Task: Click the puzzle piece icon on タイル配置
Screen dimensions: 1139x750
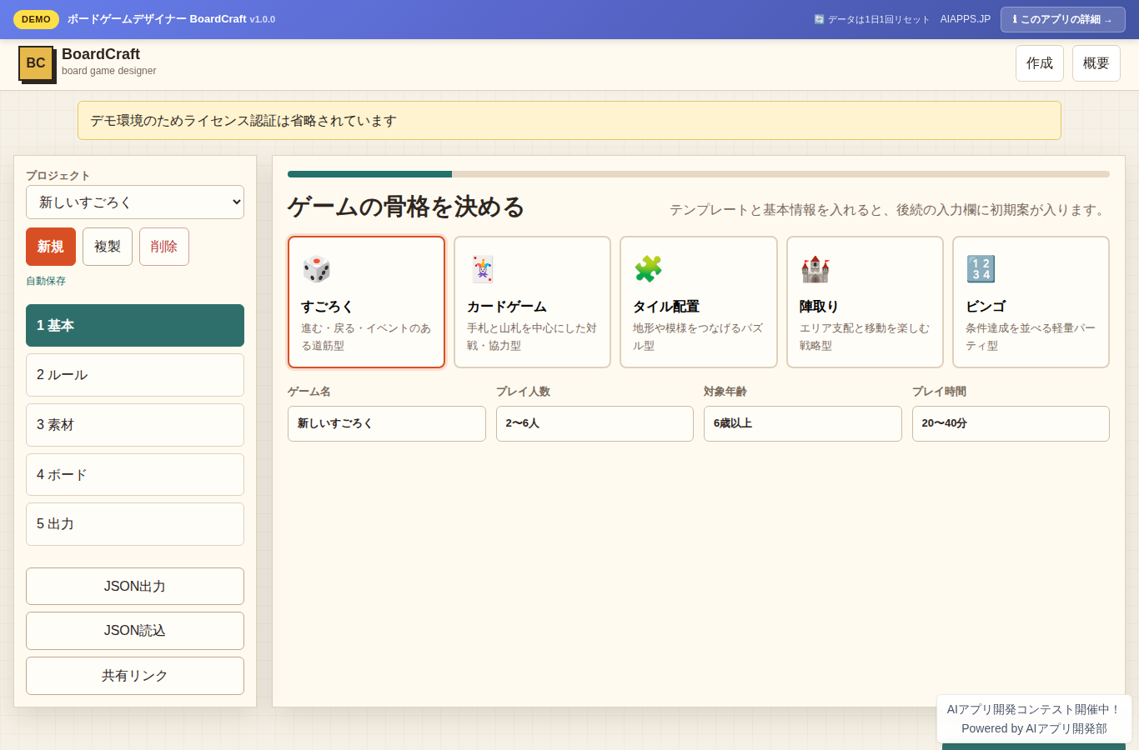Action: pyautogui.click(x=648, y=269)
